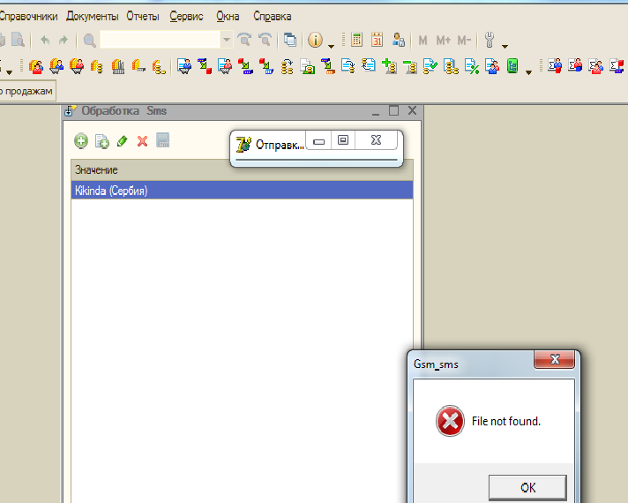Image resolution: width=628 pixels, height=503 pixels.
Task: Open the calendar icon
Action: pyautogui.click(x=377, y=40)
